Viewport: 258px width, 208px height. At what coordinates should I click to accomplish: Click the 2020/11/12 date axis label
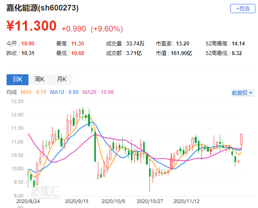click(x=187, y=201)
